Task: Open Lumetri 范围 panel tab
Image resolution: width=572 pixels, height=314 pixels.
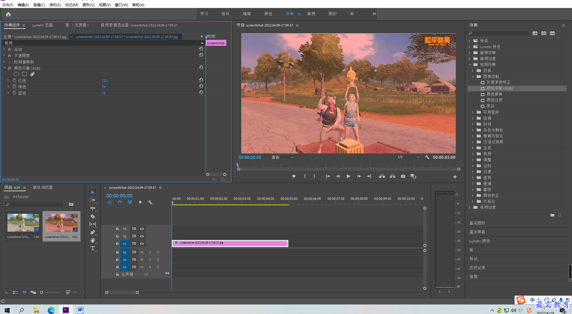Action: point(42,25)
